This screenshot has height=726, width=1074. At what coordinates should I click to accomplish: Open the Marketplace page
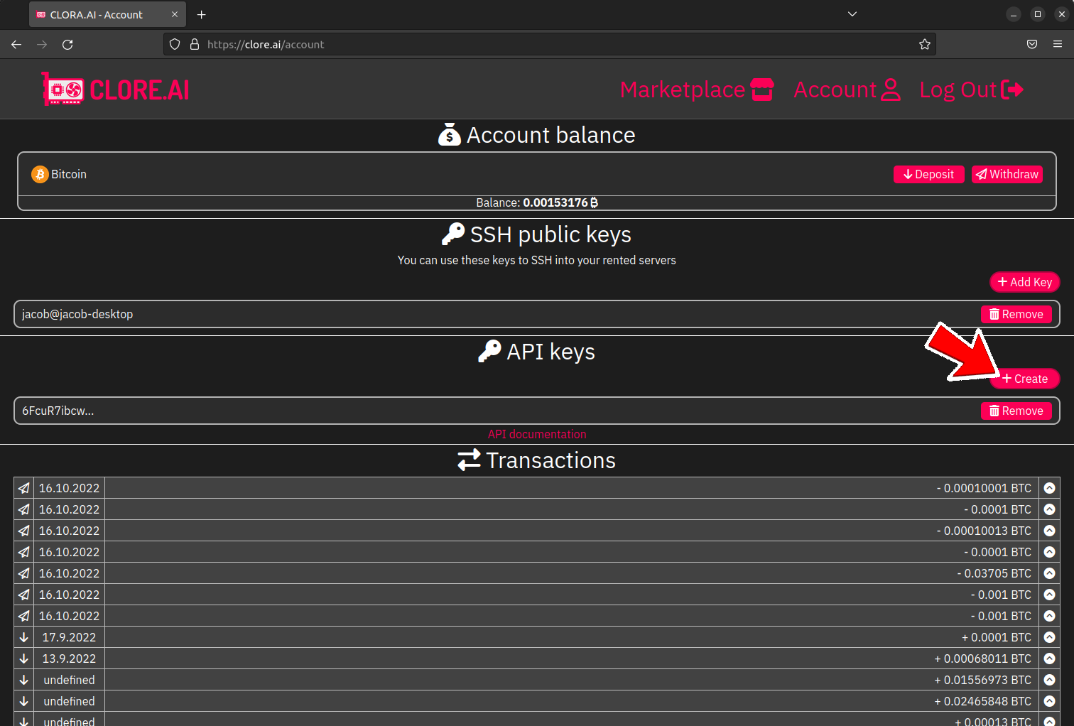(x=680, y=89)
